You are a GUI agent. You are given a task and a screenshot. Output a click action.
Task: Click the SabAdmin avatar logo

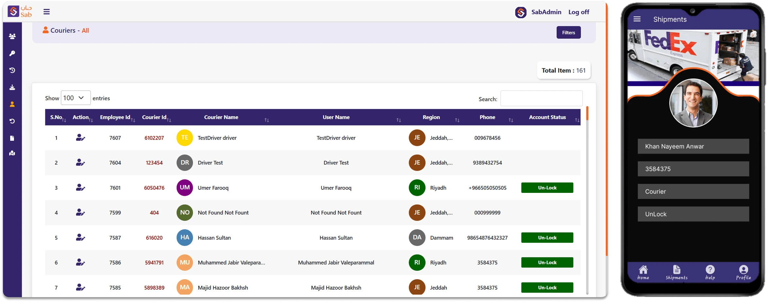coord(520,12)
